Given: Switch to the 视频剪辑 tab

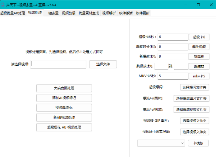Looking at the screenshot, I should 68,13.
